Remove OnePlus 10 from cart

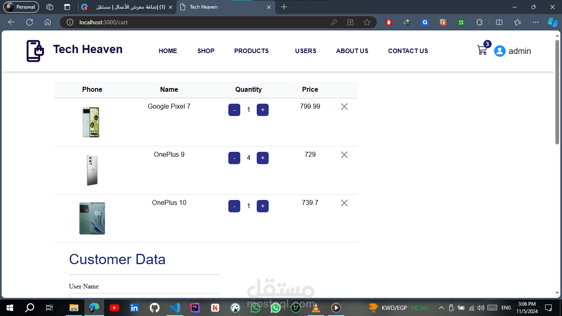(x=344, y=203)
